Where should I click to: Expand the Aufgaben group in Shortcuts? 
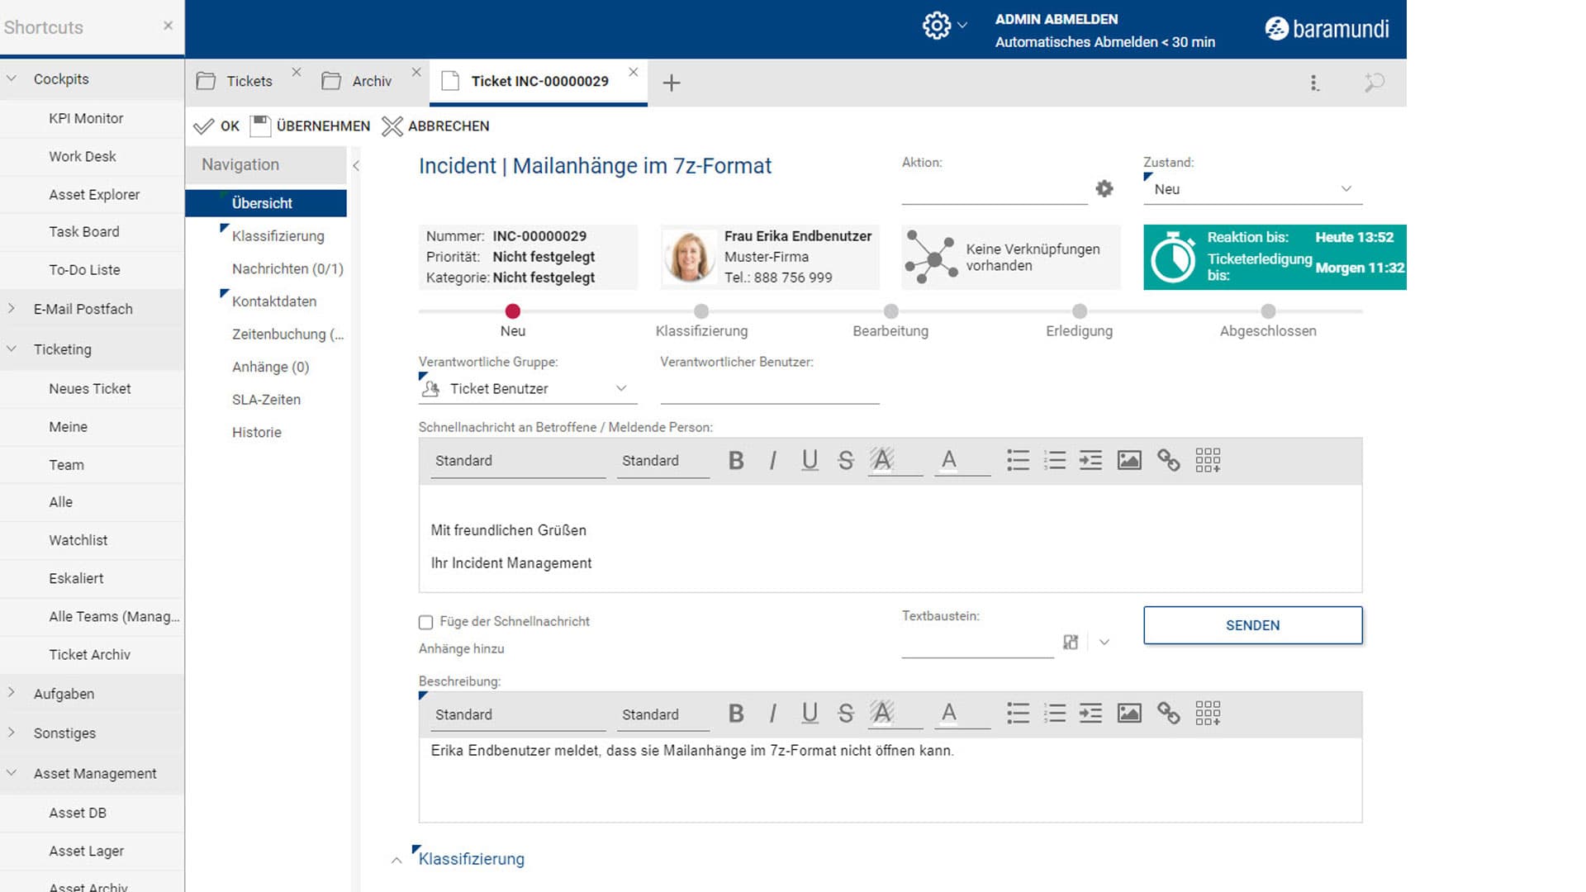click(x=12, y=693)
